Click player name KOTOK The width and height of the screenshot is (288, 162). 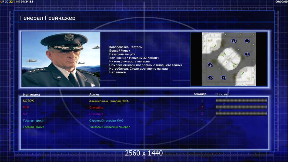click(28, 101)
